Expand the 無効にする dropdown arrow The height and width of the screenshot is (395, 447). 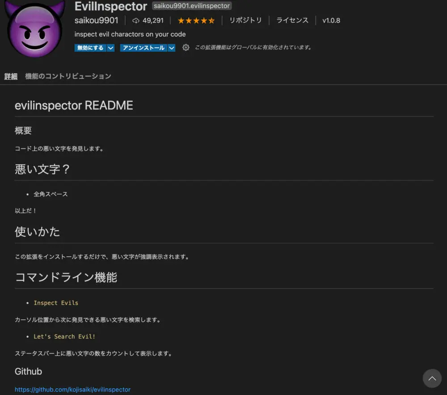pos(110,48)
